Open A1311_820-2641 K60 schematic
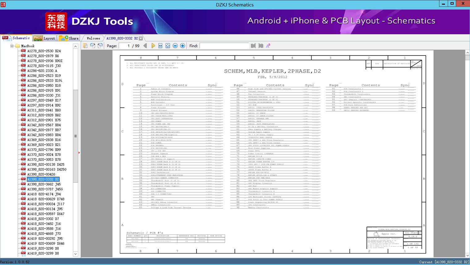470x265 pixels. [44, 110]
